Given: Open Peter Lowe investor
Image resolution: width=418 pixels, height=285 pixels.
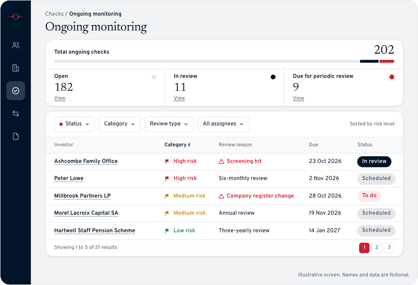Looking at the screenshot, I should click(x=69, y=178).
